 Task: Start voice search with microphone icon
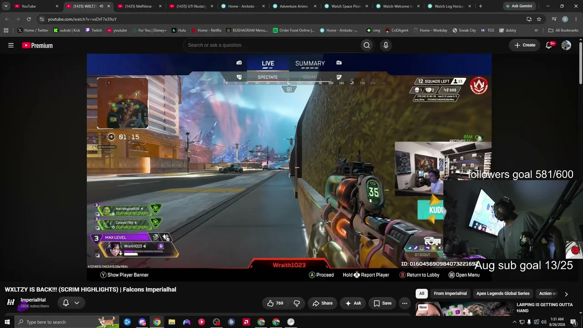[x=386, y=45]
